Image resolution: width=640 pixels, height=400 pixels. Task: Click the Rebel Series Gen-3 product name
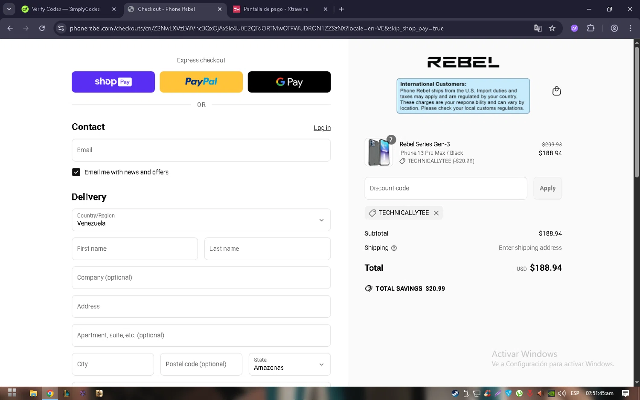click(x=425, y=144)
